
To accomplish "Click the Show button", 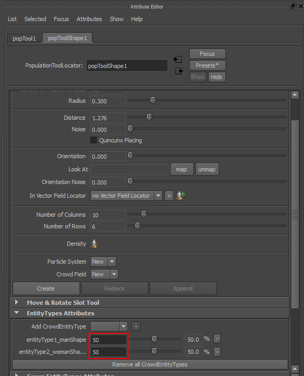I will tap(198, 77).
